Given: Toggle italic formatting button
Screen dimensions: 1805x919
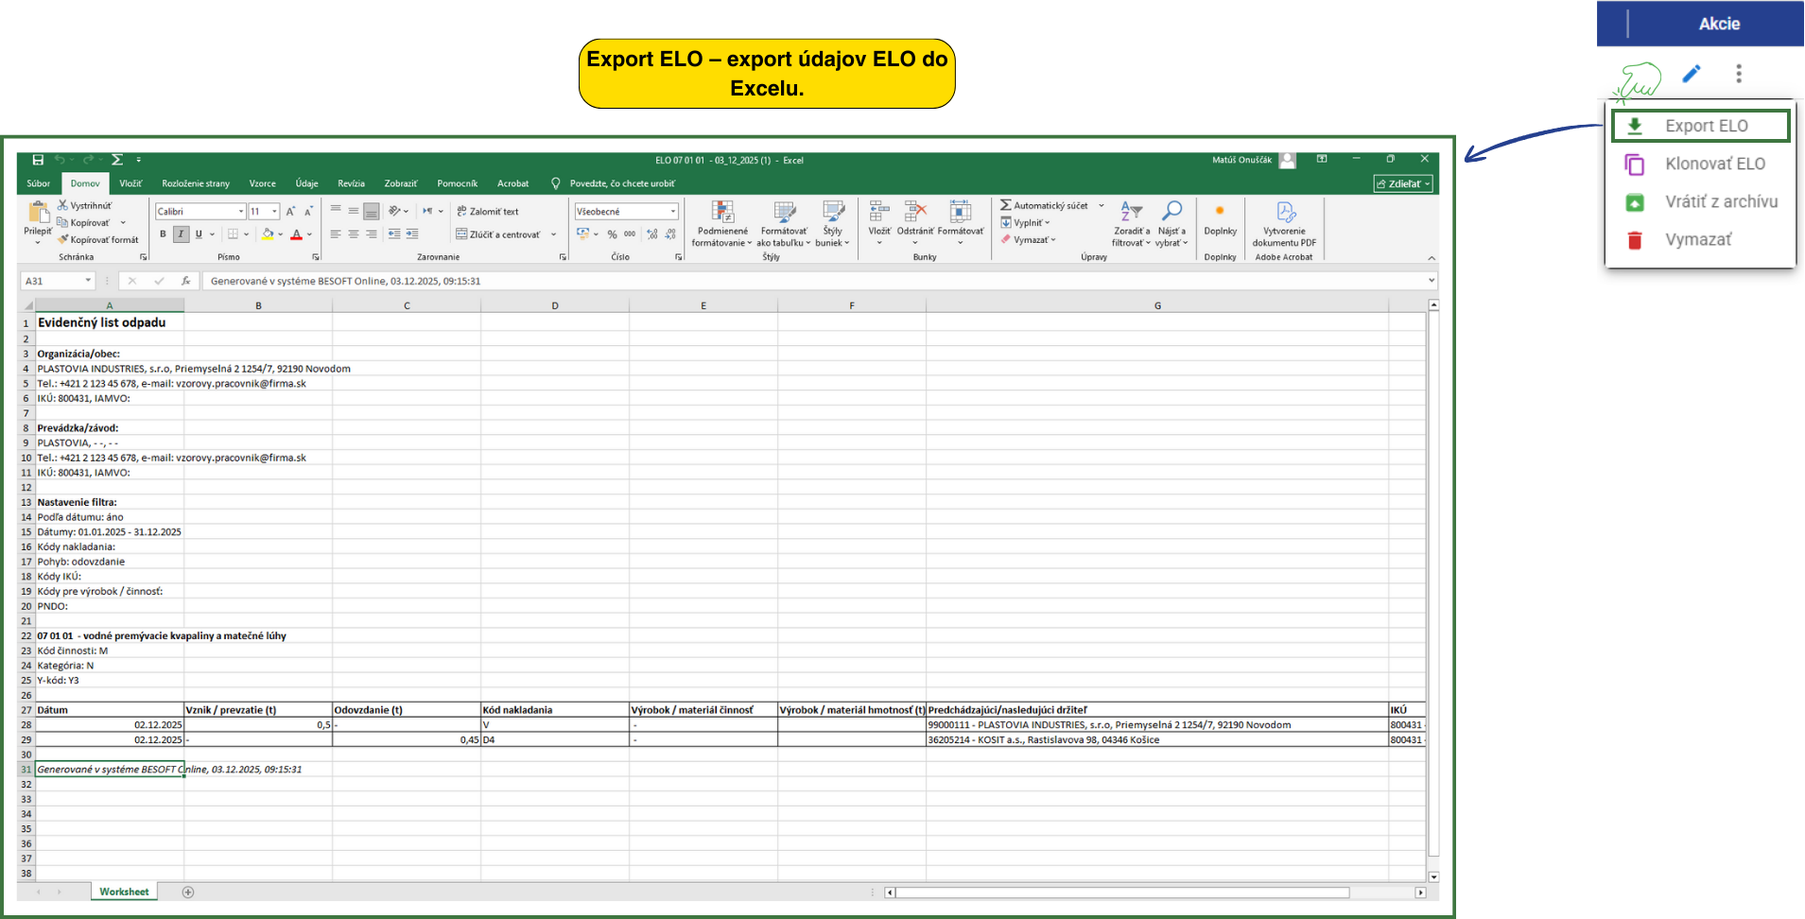Looking at the screenshot, I should (x=181, y=234).
